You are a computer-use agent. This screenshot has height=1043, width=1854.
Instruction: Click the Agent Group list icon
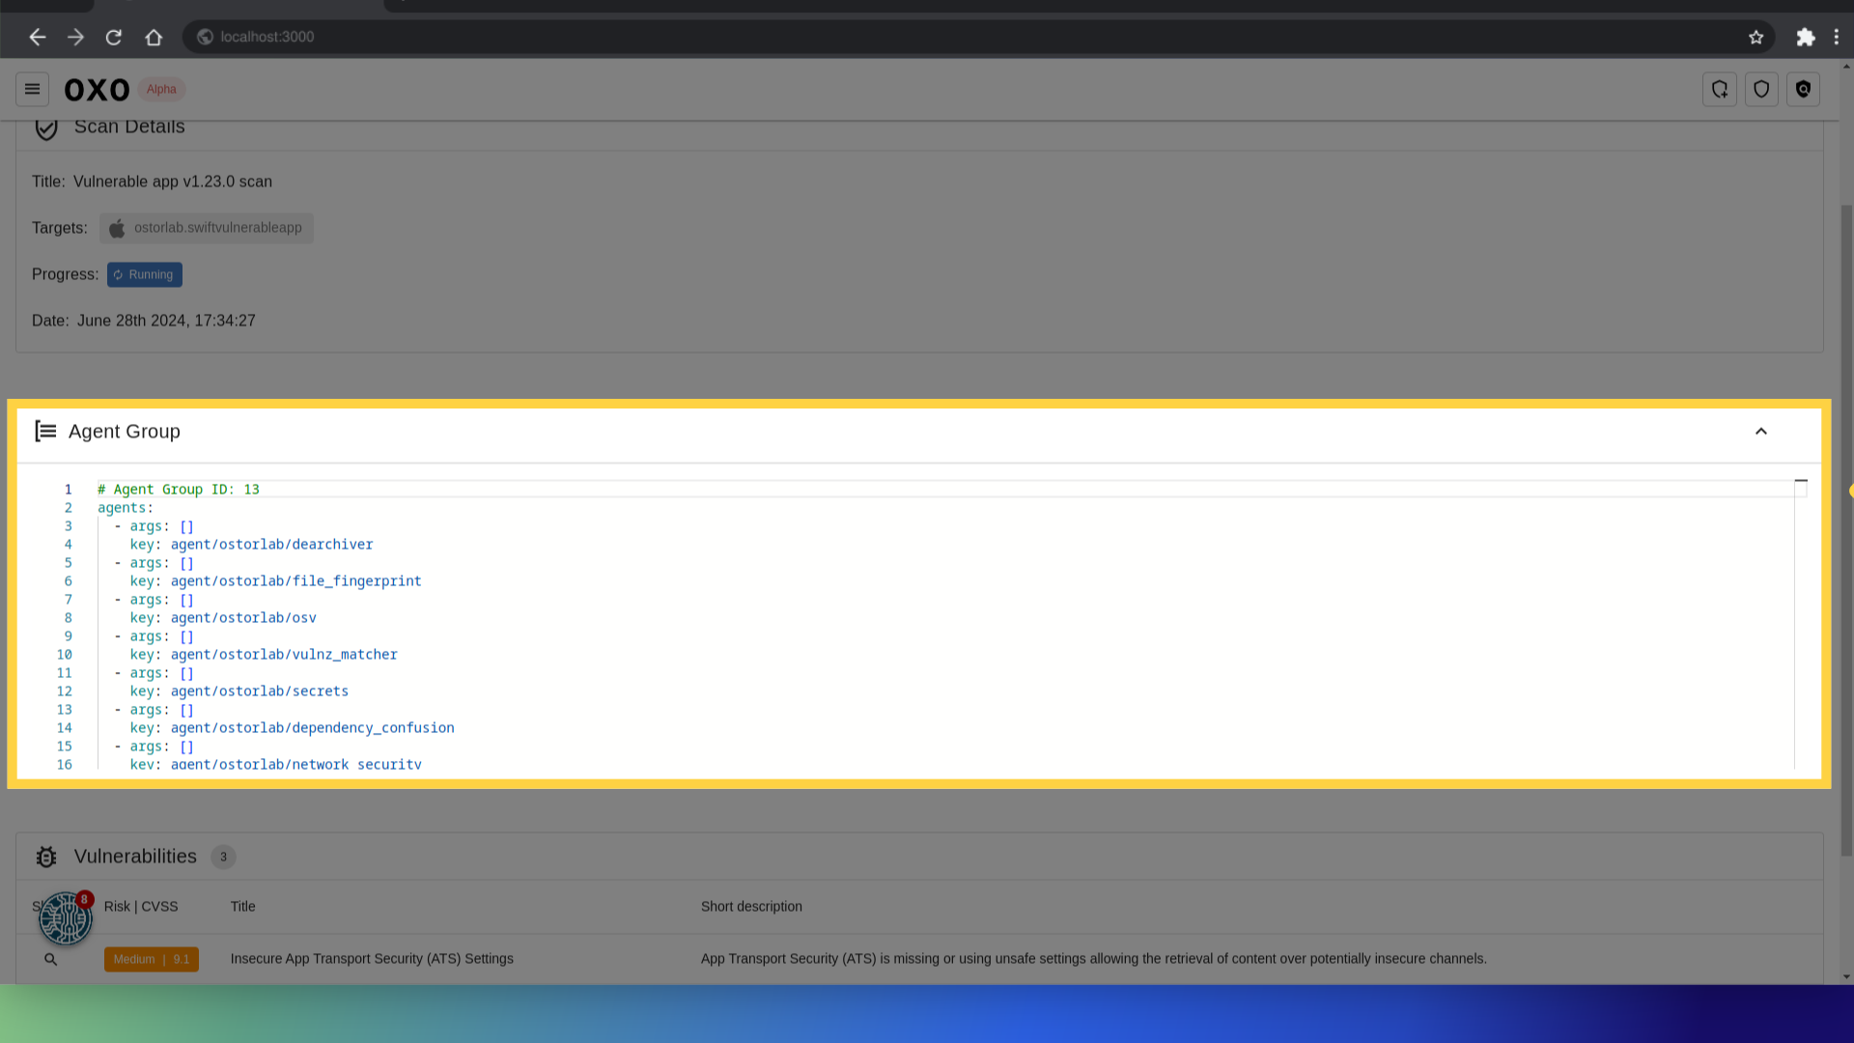point(45,431)
